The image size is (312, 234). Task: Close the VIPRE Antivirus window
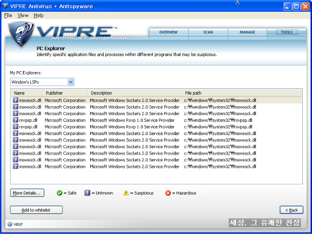(306, 6)
